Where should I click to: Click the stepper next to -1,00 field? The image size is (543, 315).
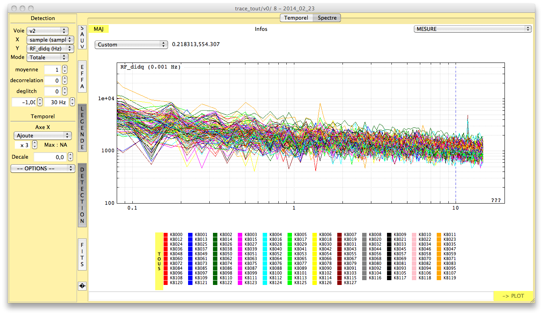40,102
